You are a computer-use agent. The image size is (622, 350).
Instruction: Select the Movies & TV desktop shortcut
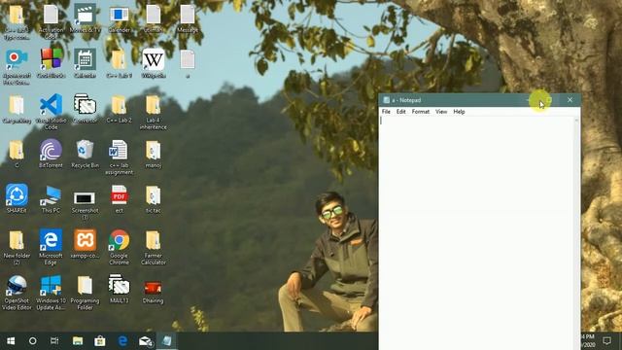85,18
